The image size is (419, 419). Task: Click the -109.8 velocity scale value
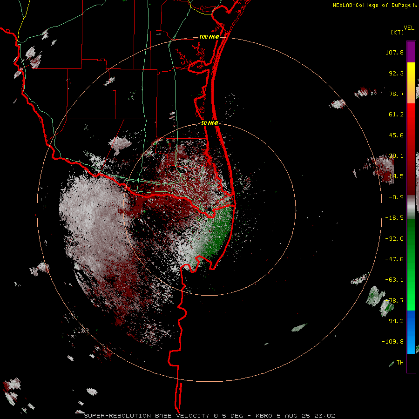pyautogui.click(x=392, y=342)
